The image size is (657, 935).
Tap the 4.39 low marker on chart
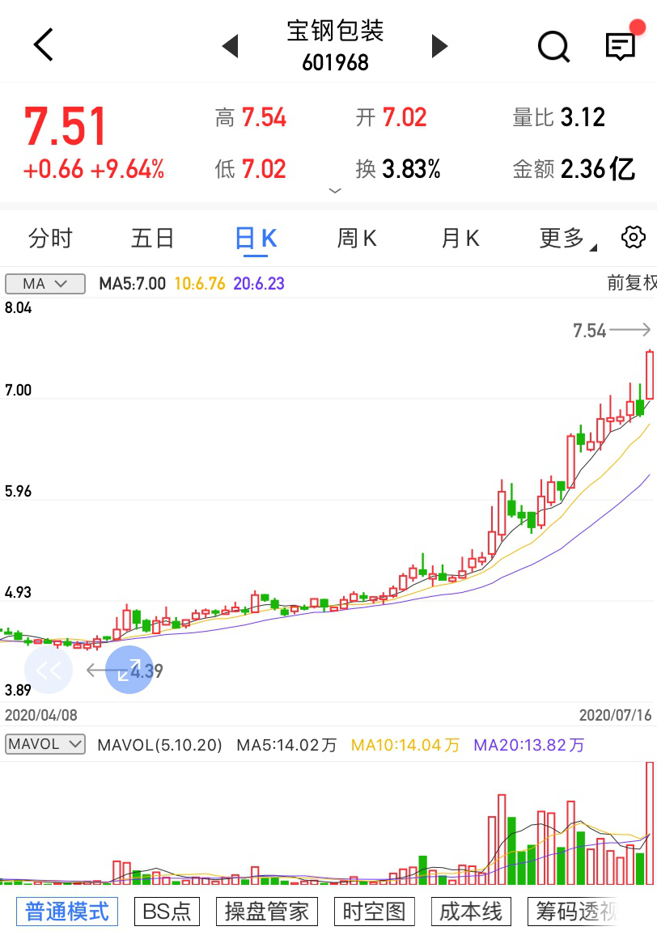point(146,671)
